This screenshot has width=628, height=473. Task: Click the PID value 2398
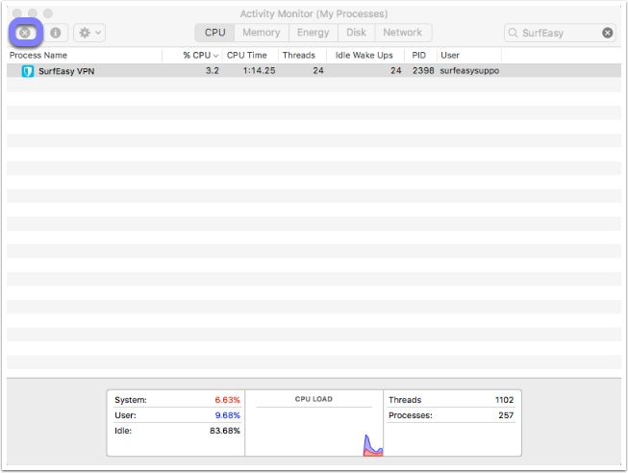point(423,71)
